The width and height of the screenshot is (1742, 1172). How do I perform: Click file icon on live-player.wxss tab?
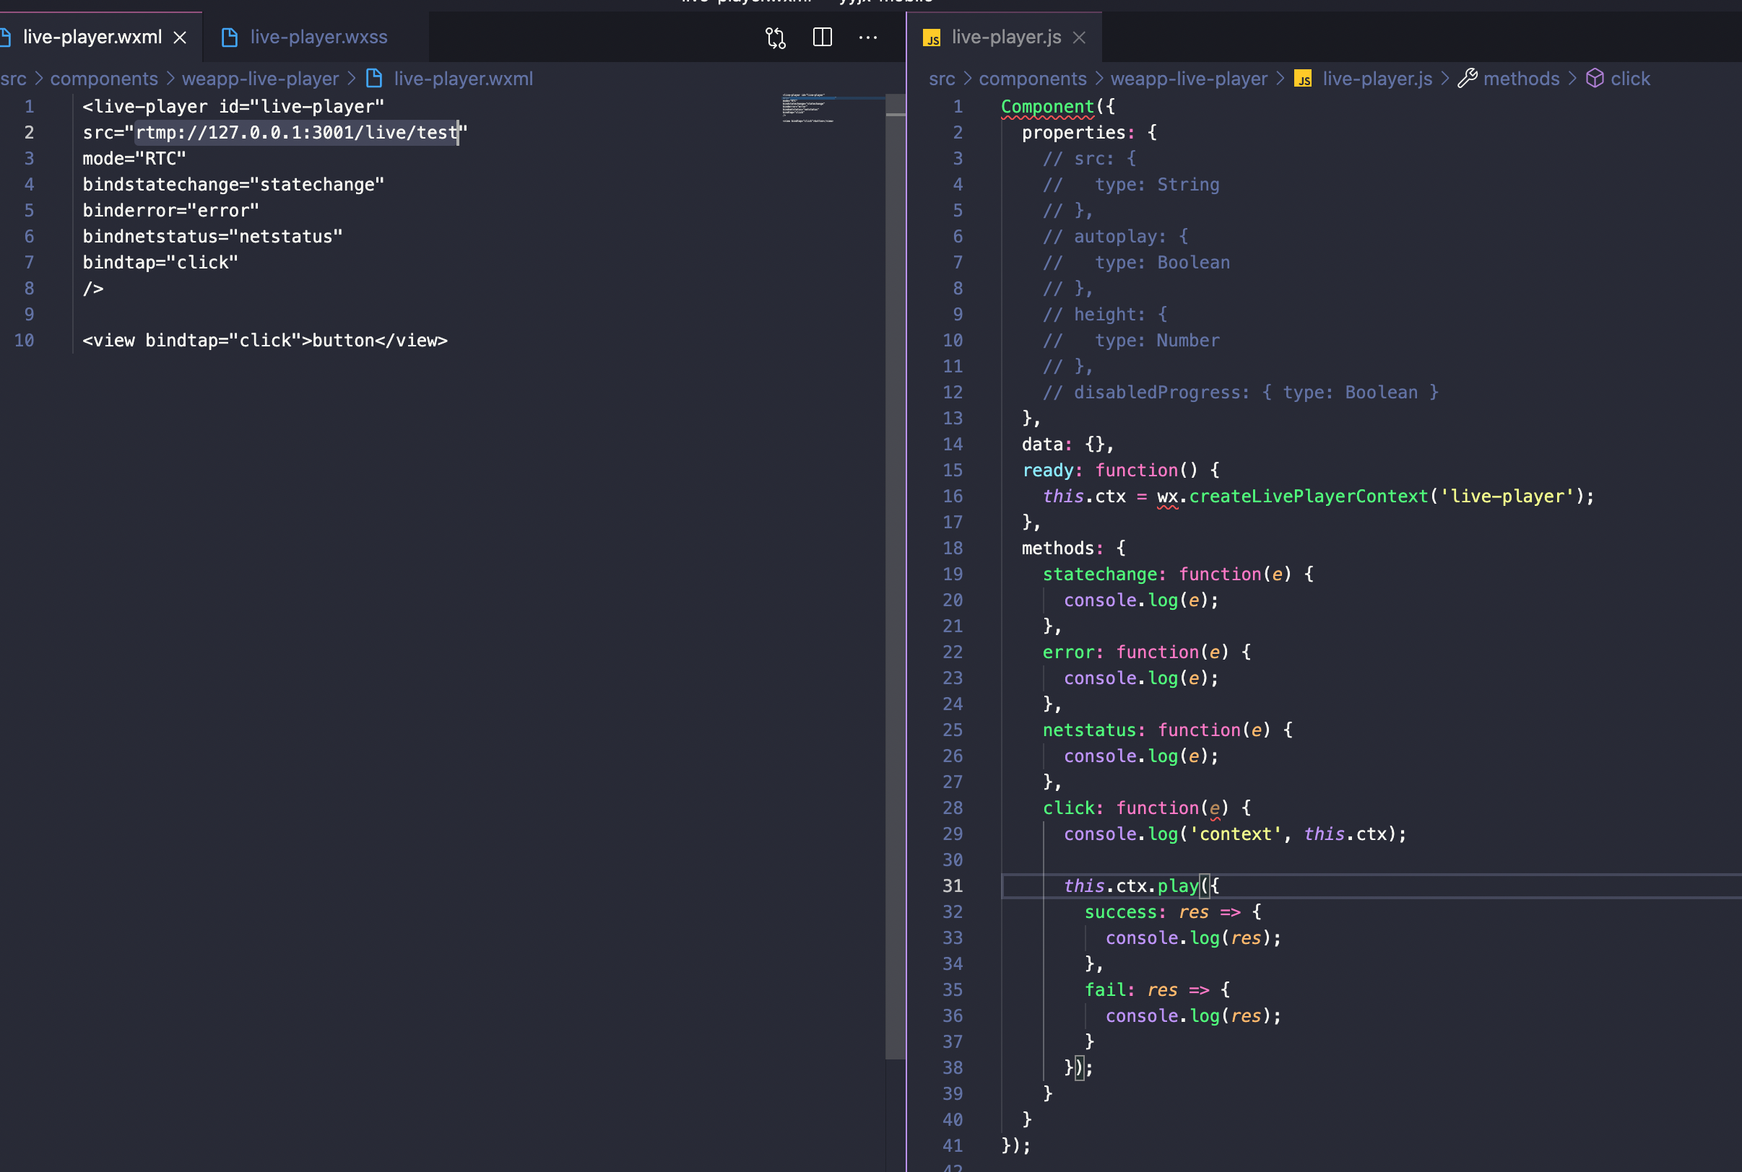(230, 38)
